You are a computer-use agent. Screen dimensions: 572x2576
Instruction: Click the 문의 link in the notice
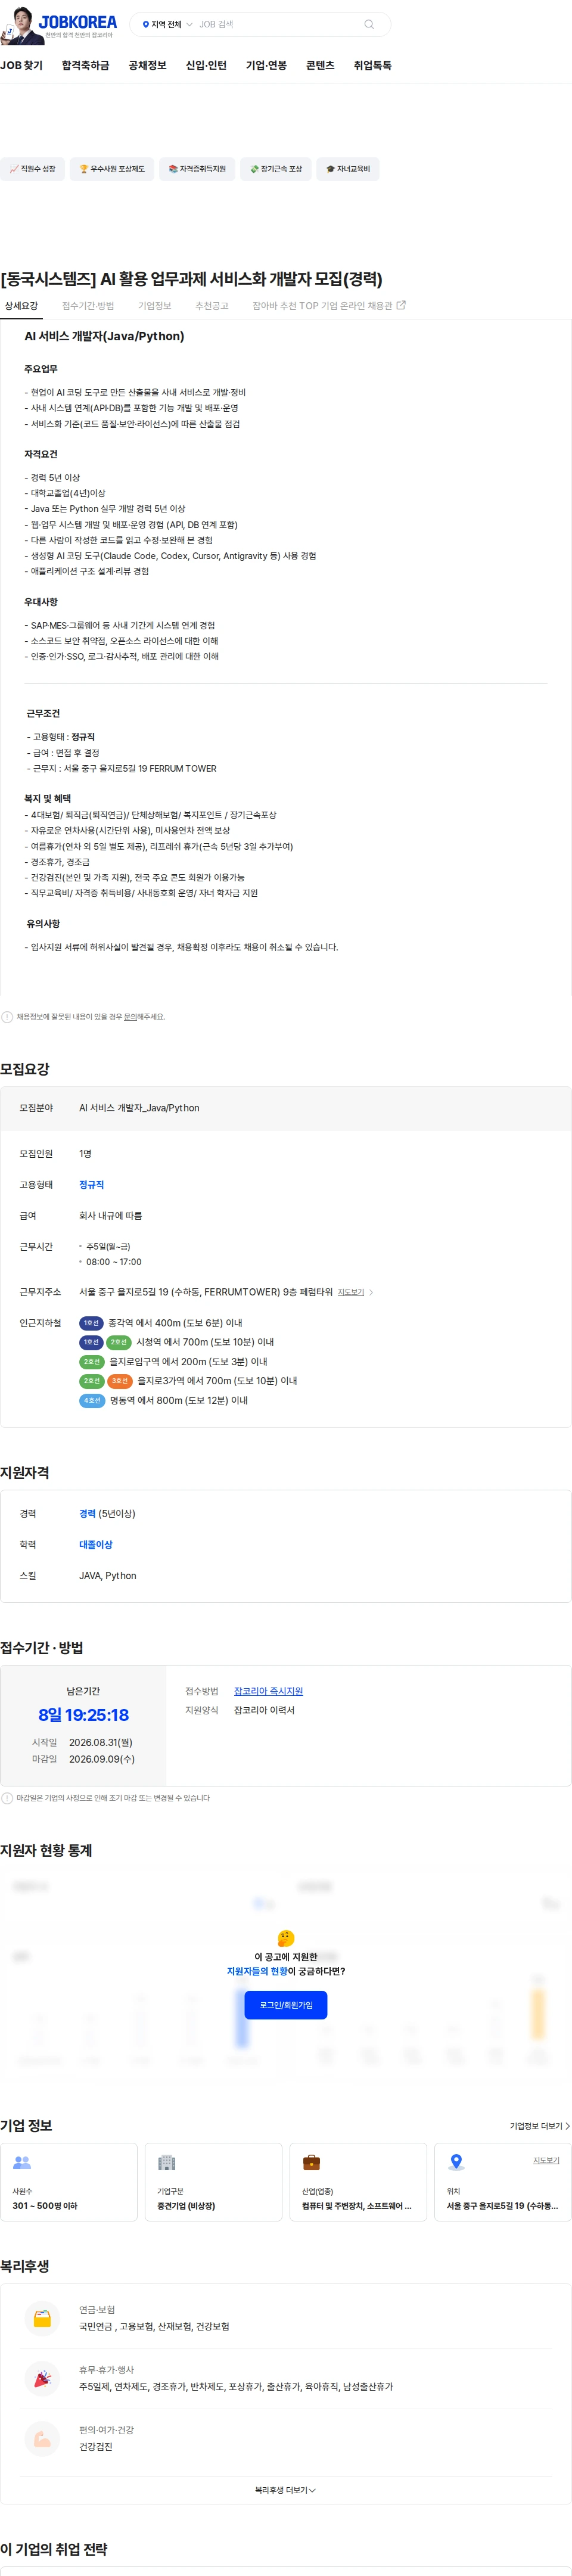130,1017
